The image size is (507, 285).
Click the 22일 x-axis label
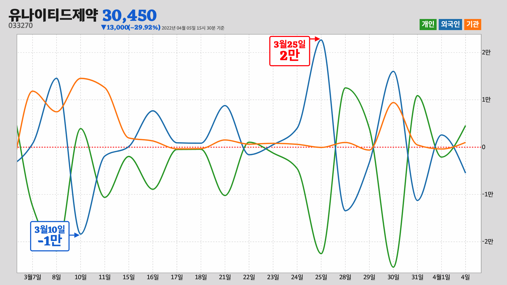(x=249, y=277)
